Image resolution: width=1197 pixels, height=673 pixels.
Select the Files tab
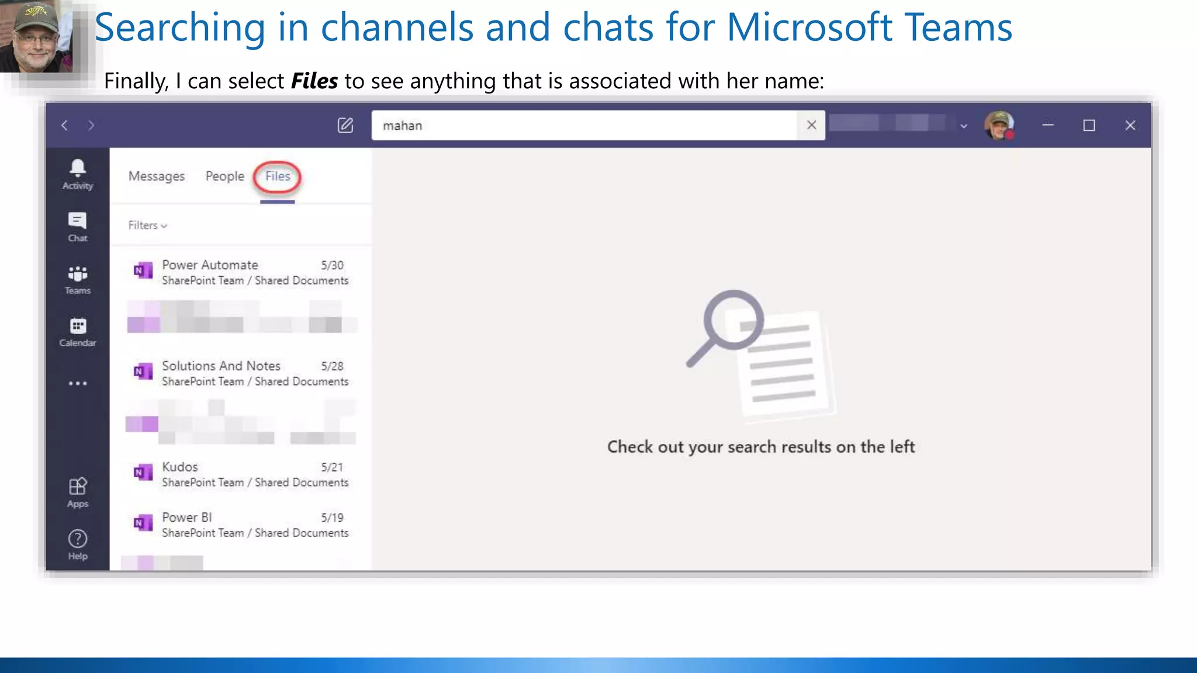click(278, 176)
